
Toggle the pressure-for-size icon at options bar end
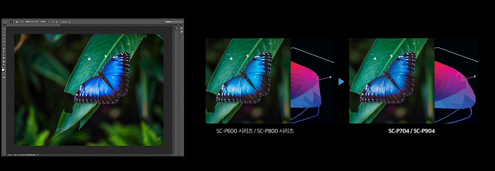[x=70, y=22]
